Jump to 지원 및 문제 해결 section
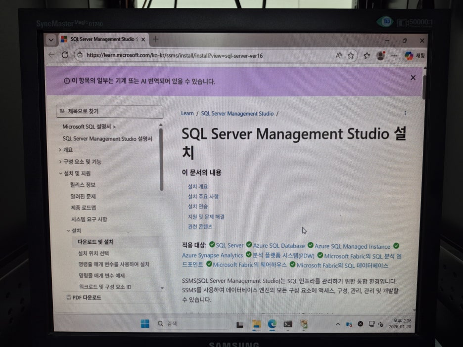 [206, 217]
